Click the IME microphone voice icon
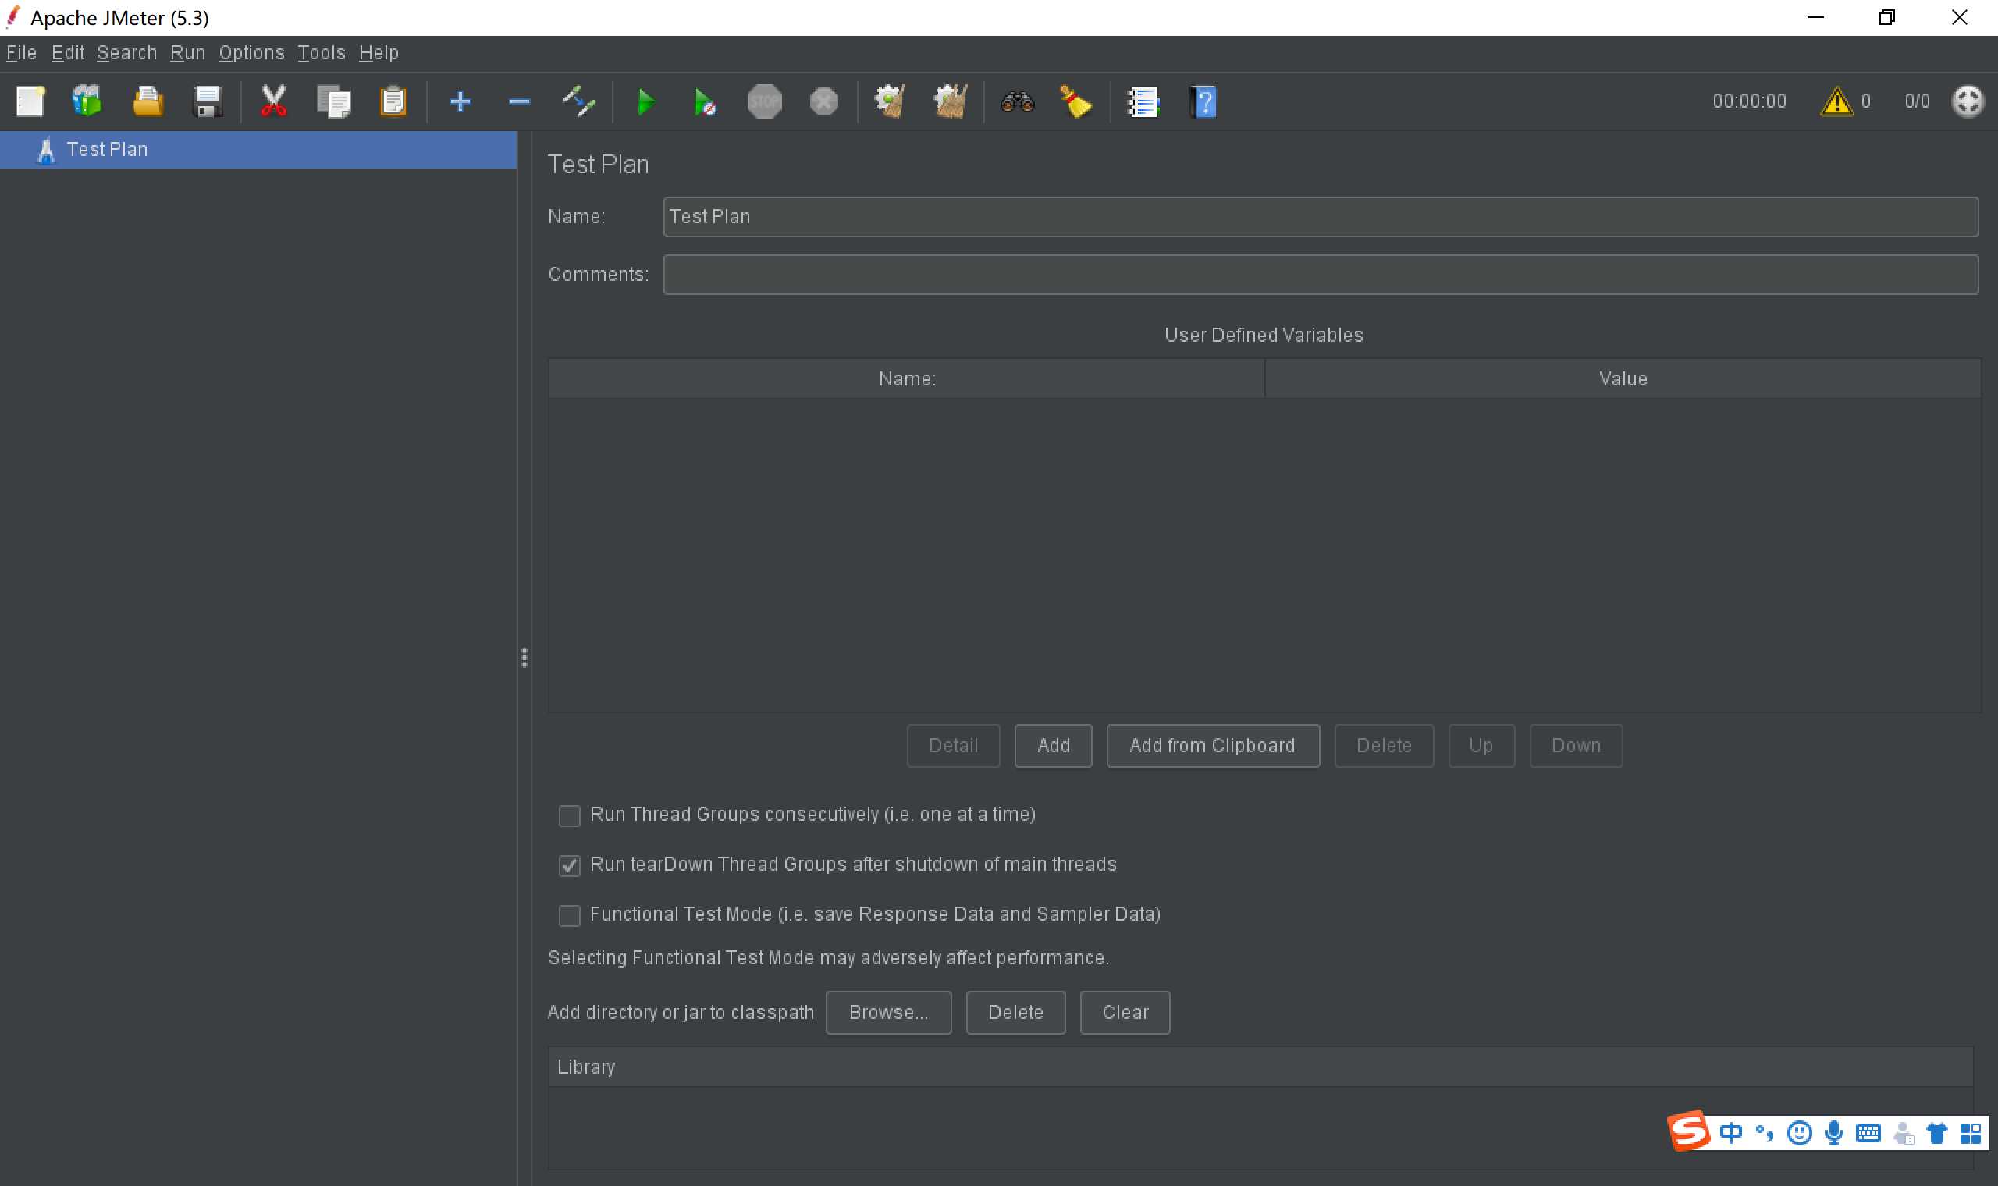 [1834, 1132]
